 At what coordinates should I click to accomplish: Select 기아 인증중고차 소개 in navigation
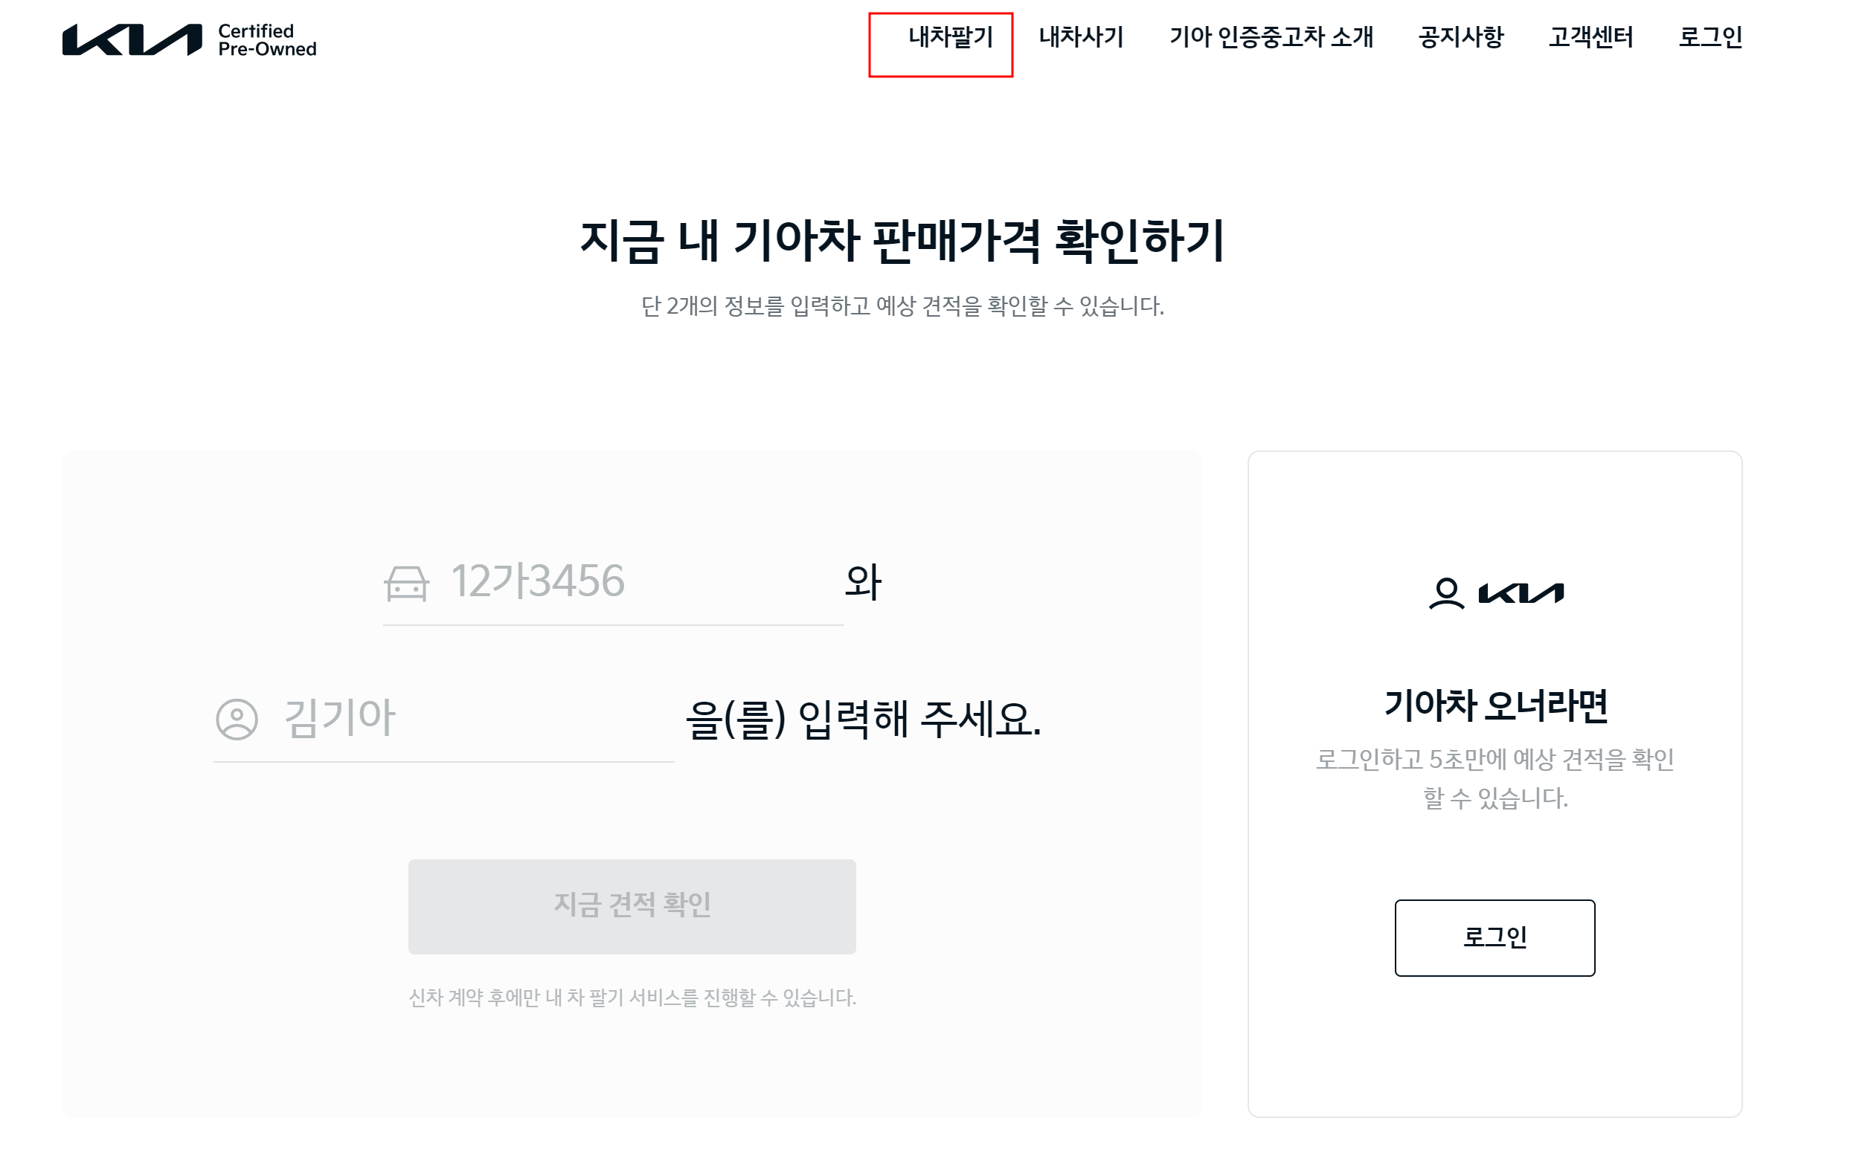coord(1272,37)
